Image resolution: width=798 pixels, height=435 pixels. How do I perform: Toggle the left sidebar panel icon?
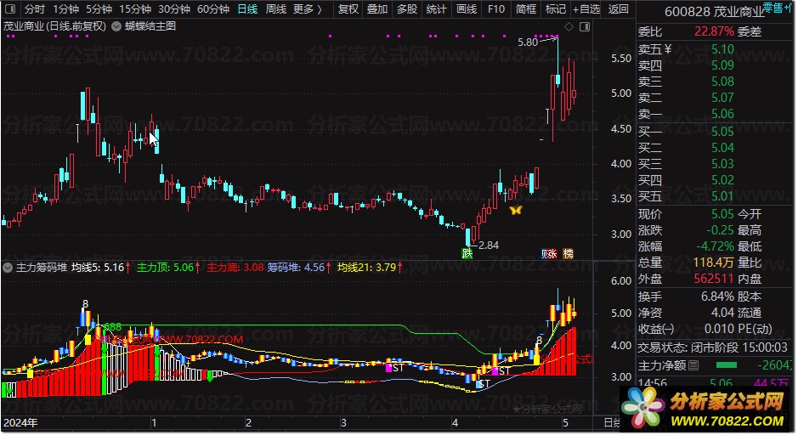pyautogui.click(x=9, y=9)
